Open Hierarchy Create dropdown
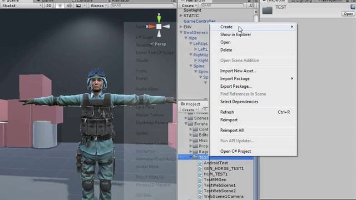 click(190, 6)
